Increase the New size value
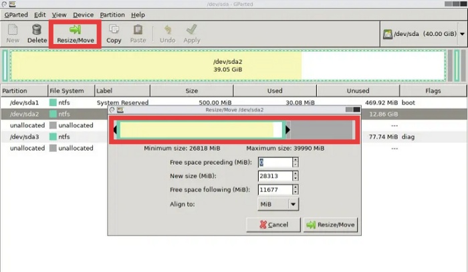Viewport: 468px width, 272px height. pyautogui.click(x=296, y=173)
